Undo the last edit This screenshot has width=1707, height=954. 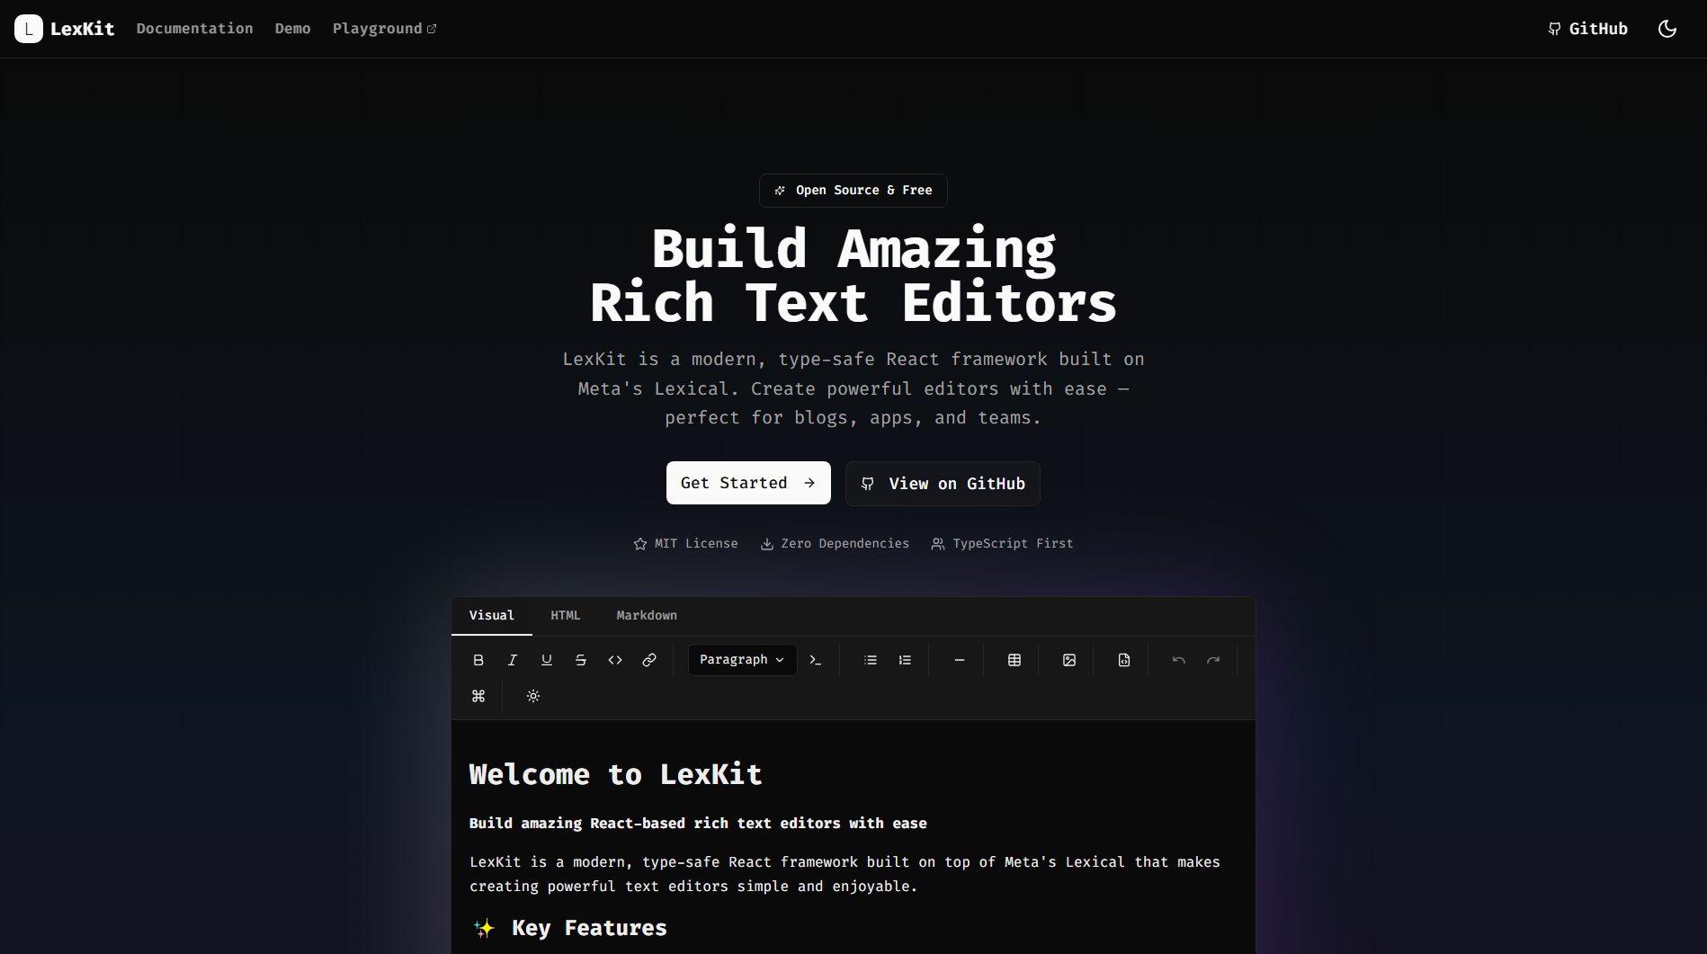pos(1179,660)
